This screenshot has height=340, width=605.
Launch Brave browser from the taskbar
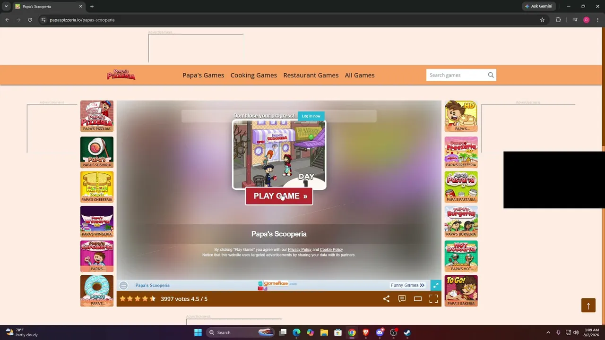pos(366,332)
